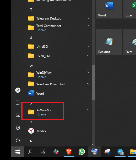Open taskbar Search magnifier
136x160 pixels.
point(30,152)
